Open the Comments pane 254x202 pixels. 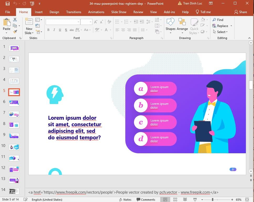146,199
